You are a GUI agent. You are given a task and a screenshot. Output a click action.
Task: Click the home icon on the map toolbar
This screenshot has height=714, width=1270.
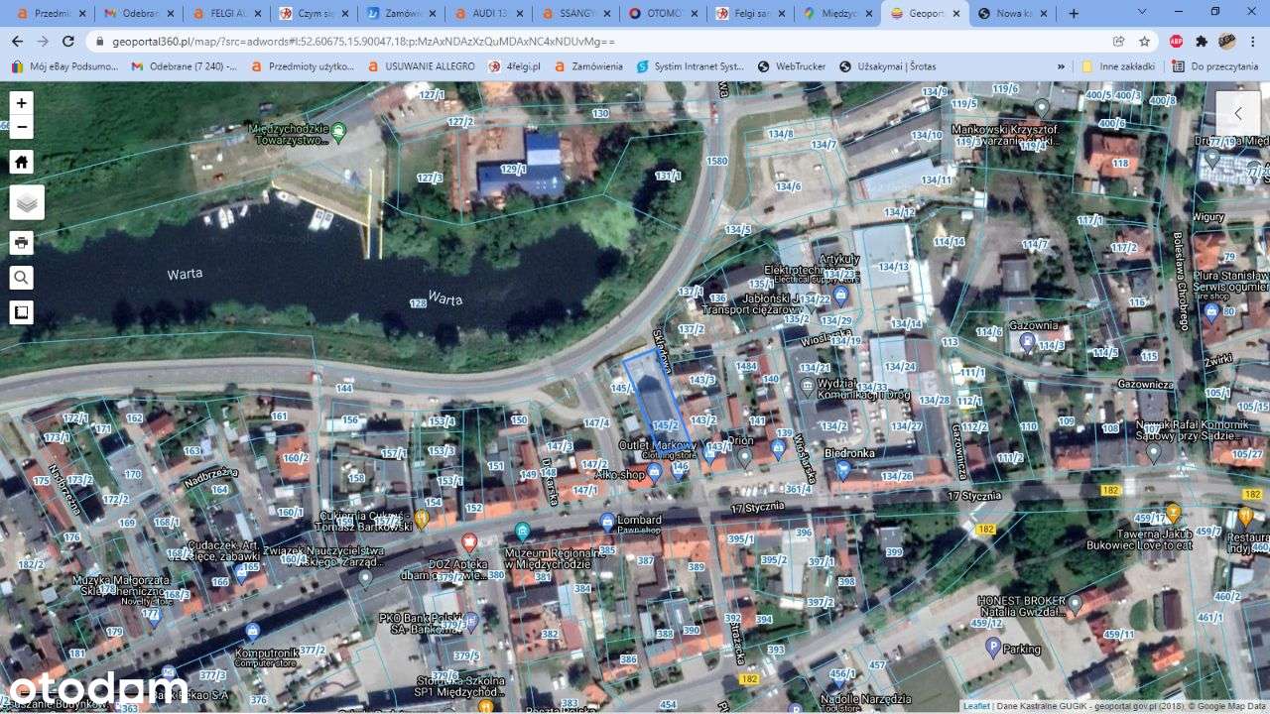pyautogui.click(x=21, y=162)
